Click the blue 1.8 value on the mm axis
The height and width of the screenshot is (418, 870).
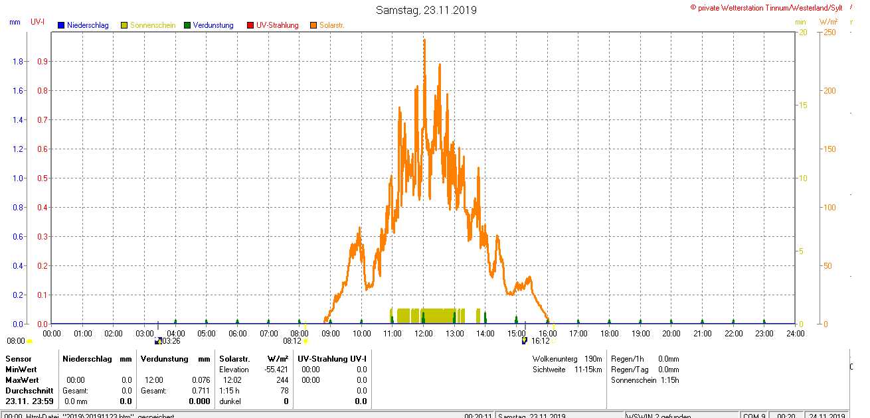click(19, 62)
